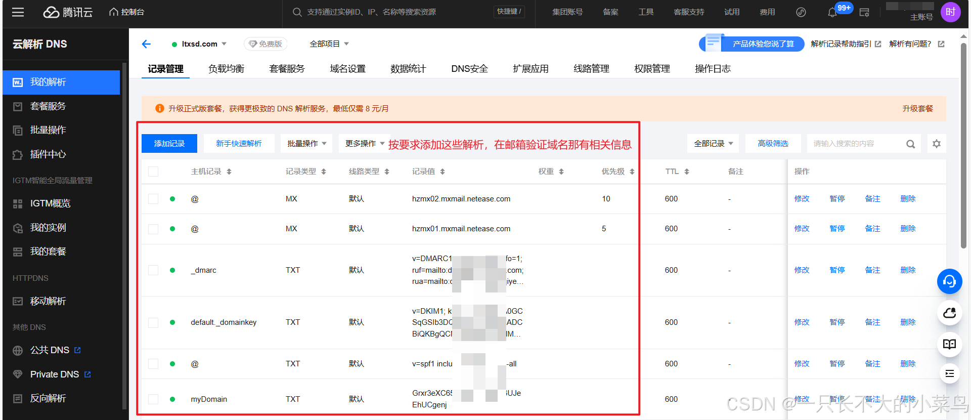Click 备注 for hzmx01 MX record
Viewport: 971px width, 420px height.
coord(872,229)
